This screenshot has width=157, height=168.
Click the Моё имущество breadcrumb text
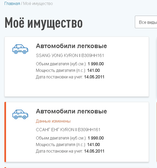[x=38, y=4]
